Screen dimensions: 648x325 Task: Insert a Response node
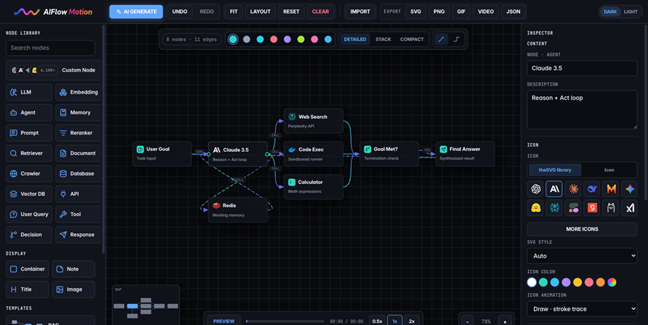(x=78, y=235)
